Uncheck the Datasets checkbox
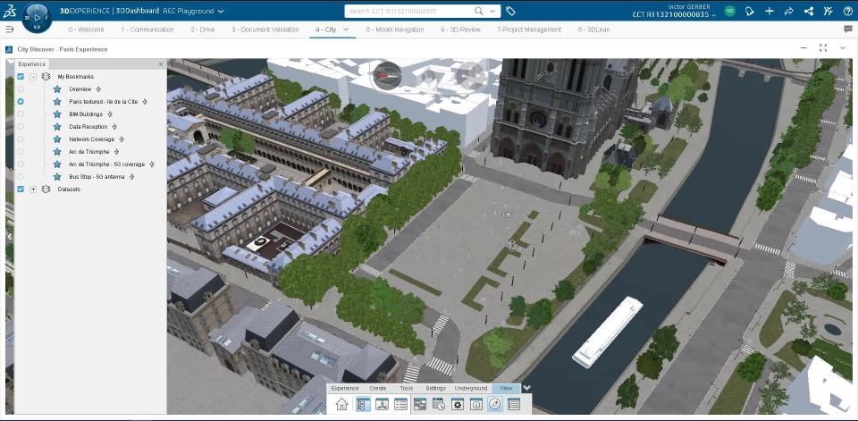 [x=21, y=189]
